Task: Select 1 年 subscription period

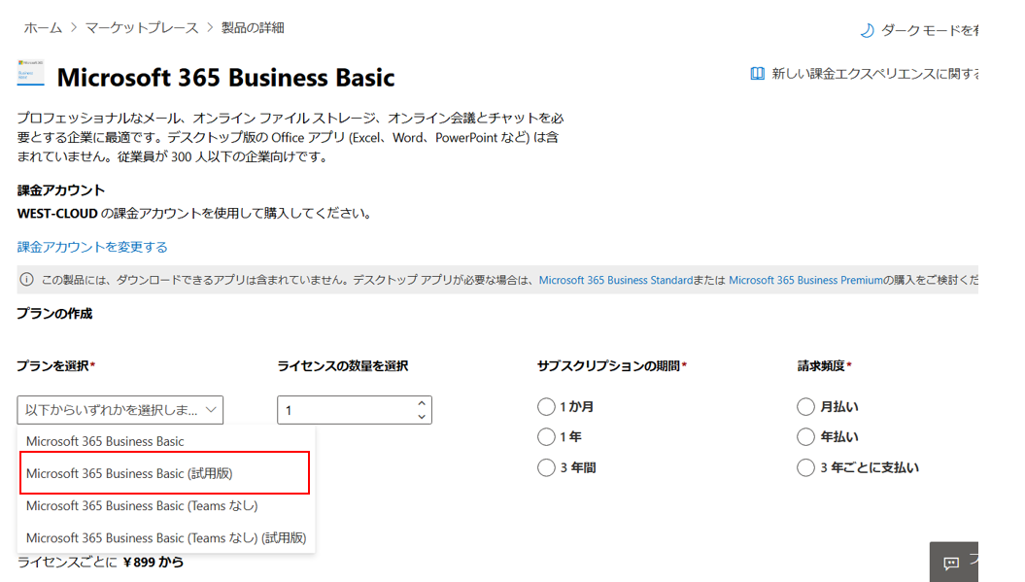Action: pyautogui.click(x=546, y=437)
